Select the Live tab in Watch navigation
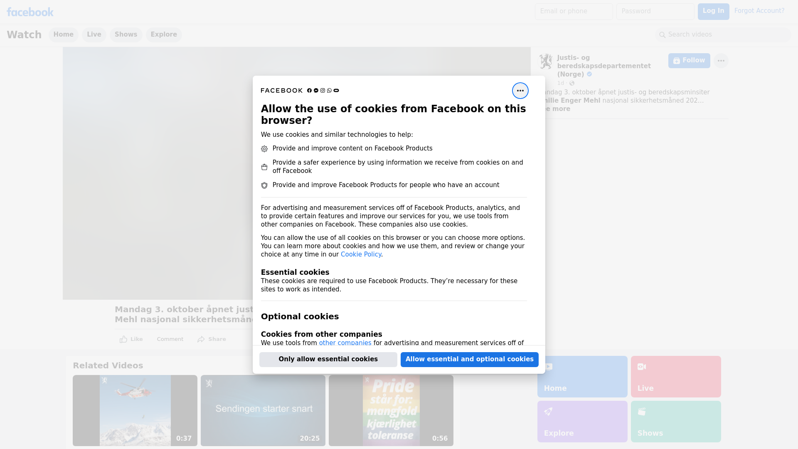 point(94,35)
